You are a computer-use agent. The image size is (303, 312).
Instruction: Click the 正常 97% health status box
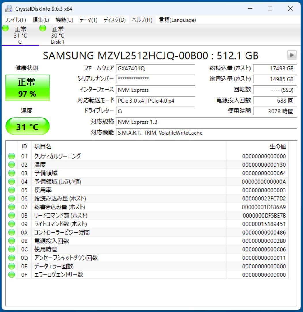tap(28, 87)
